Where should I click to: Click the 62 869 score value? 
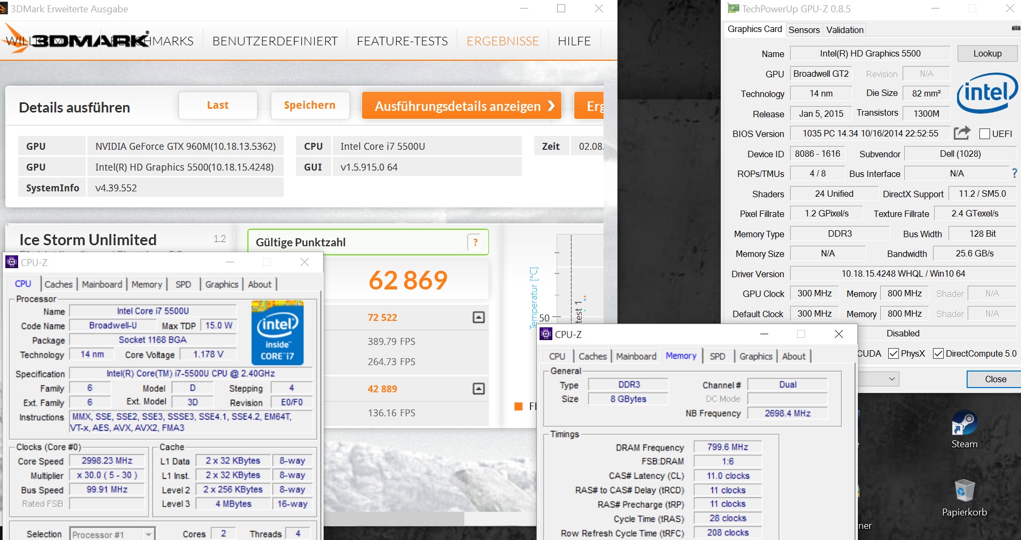point(408,280)
